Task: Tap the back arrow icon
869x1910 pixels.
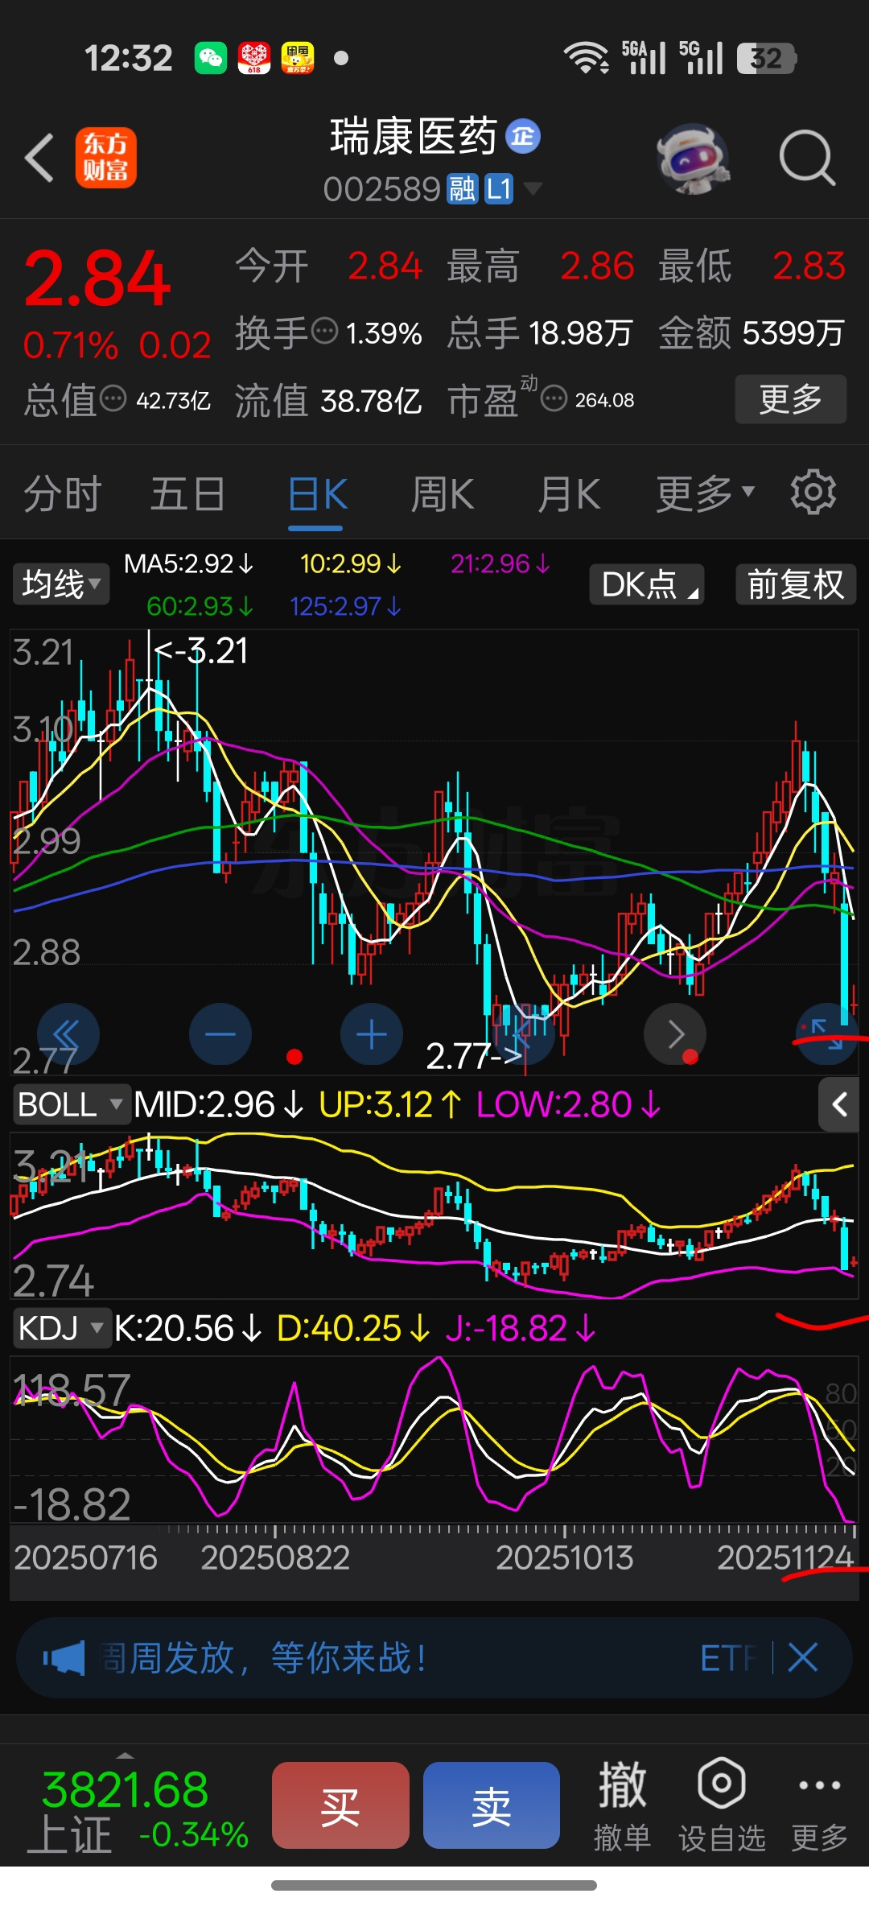Action: pyautogui.click(x=39, y=158)
